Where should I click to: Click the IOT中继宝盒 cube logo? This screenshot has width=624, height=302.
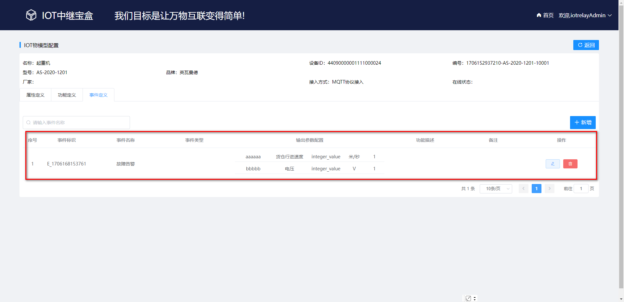point(31,15)
